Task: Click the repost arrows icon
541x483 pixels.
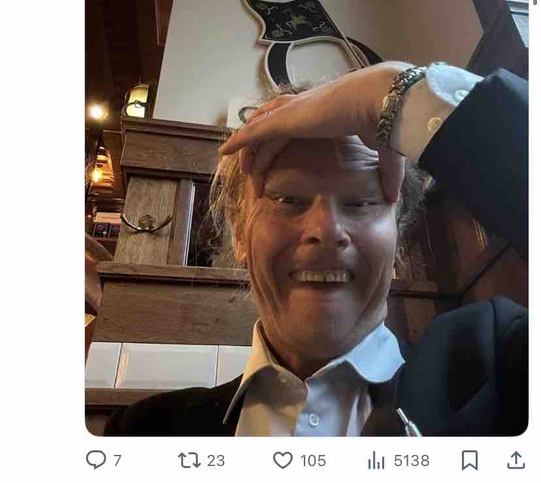Action: coord(189,460)
